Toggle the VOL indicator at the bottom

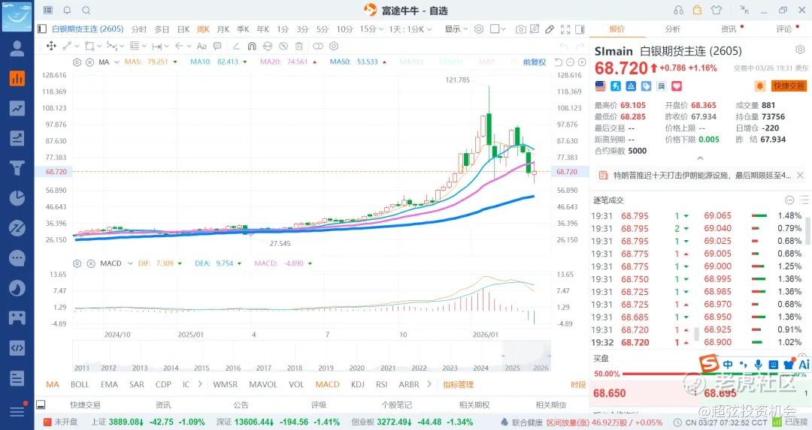coord(296,384)
